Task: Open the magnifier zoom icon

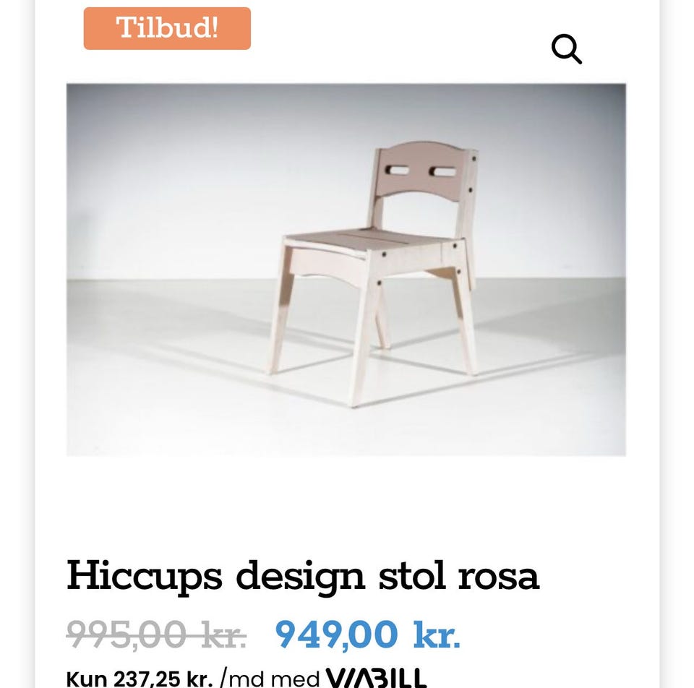Action: click(x=567, y=48)
